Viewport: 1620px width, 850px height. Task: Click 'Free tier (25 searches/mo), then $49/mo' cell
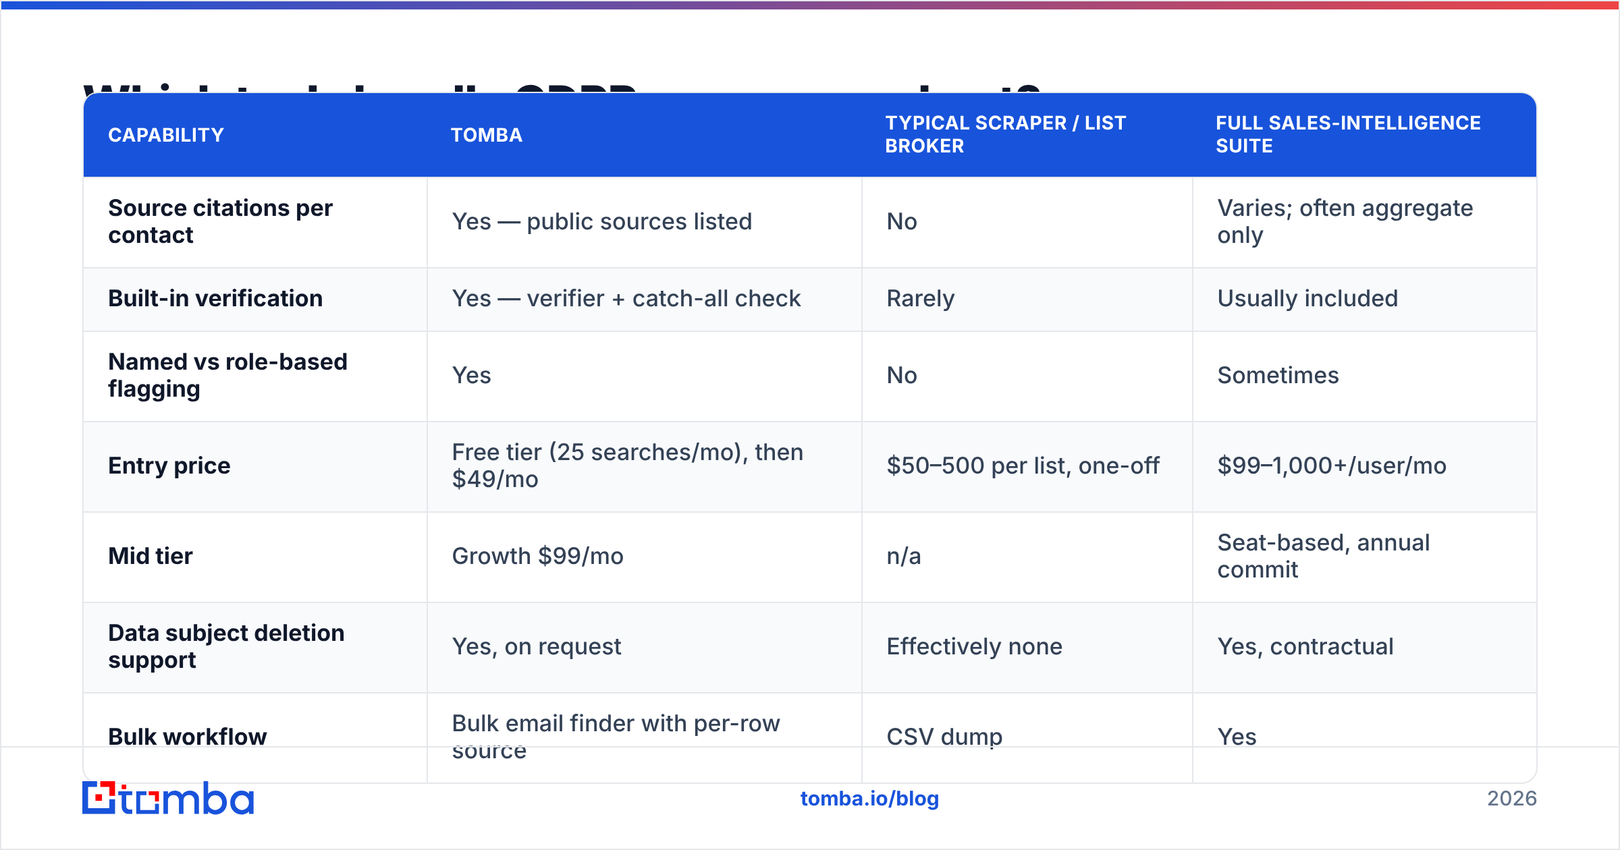(628, 465)
